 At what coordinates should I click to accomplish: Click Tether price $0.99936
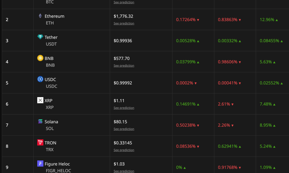click(123, 41)
